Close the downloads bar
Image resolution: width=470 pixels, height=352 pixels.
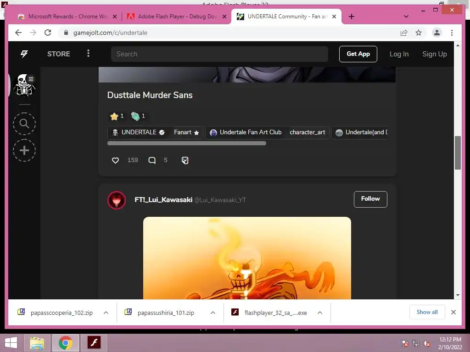(x=453, y=312)
